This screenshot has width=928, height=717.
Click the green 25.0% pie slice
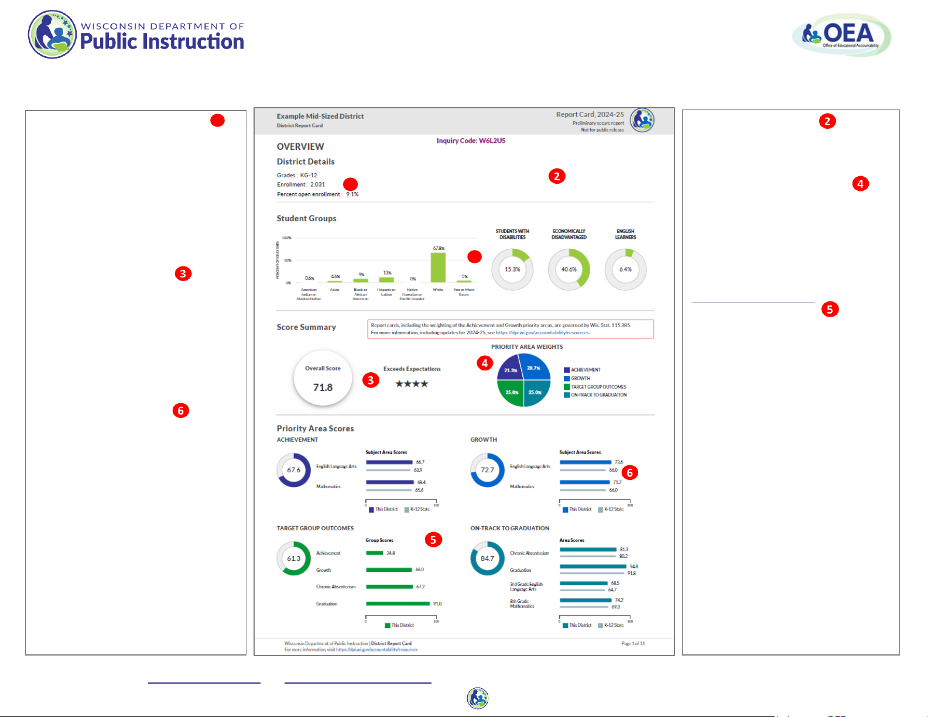click(x=511, y=392)
